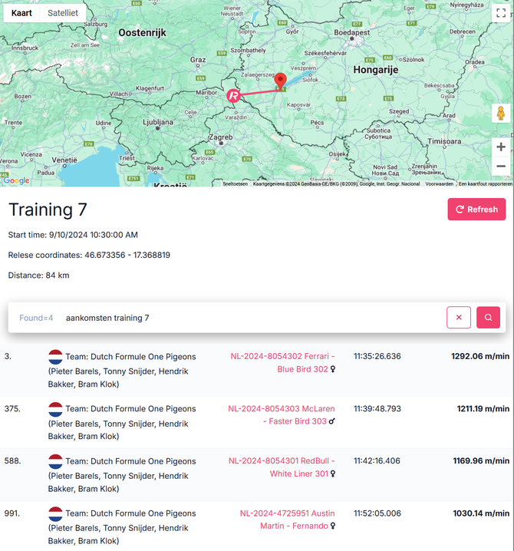Select arrival time 11:52:05.006
The height and width of the screenshot is (551, 514).
click(377, 513)
